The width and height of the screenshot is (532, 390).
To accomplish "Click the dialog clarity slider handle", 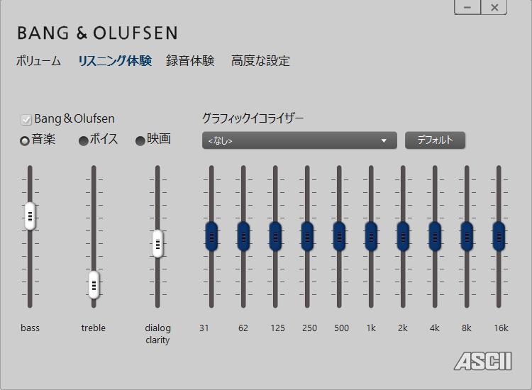I will 157,243.
